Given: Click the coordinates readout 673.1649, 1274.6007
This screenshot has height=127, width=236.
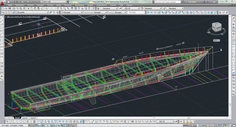Looking at the screenshot, I should pos(12,125).
